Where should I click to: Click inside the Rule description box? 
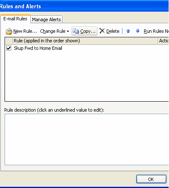(x=87, y=139)
